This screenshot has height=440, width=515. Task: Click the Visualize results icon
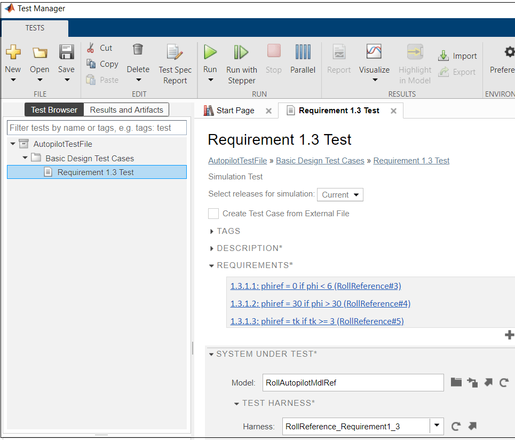click(x=374, y=52)
